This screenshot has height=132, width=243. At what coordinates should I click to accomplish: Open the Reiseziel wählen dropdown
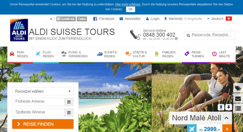click(43, 91)
